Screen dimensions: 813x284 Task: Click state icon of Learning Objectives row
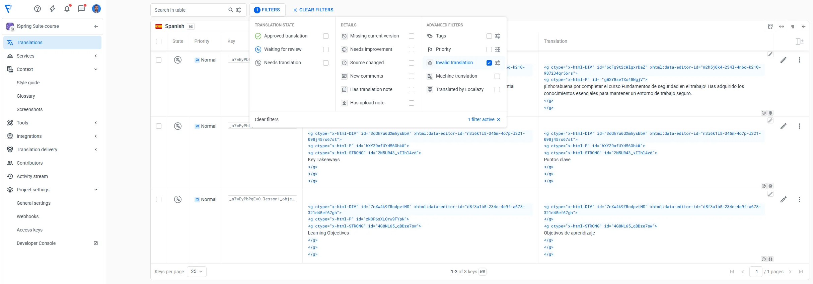click(178, 199)
